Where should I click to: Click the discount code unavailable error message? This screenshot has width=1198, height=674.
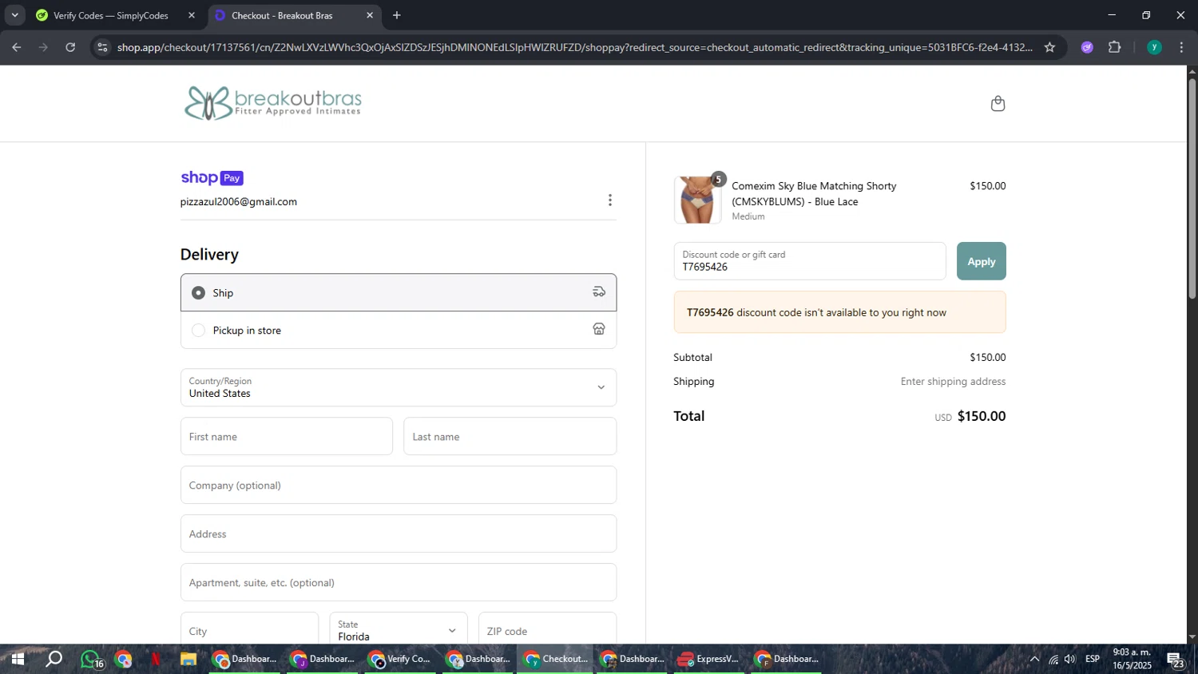click(839, 312)
